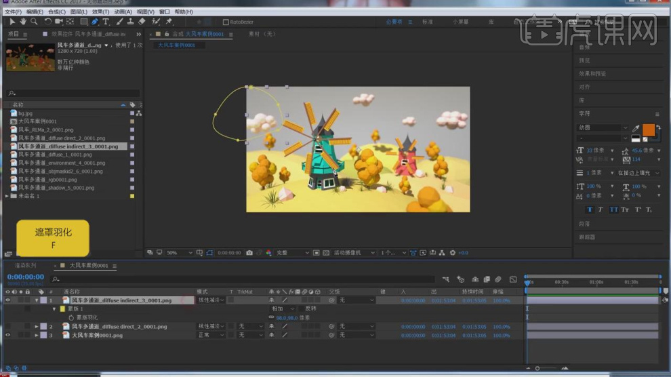Image resolution: width=671 pixels, height=377 pixels.
Task: Expand layer 2 diffuse direct properties
Action: [37, 327]
